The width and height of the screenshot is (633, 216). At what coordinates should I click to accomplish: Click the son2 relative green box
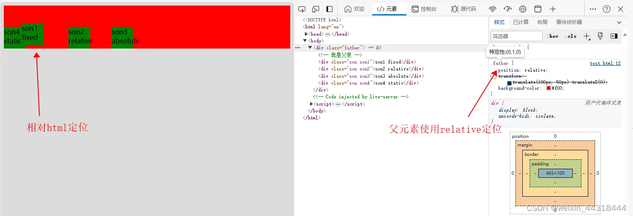pos(79,38)
